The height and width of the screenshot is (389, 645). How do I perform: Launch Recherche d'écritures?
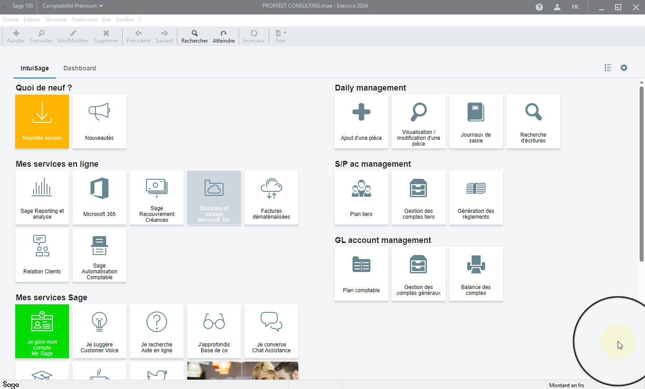[x=533, y=121]
